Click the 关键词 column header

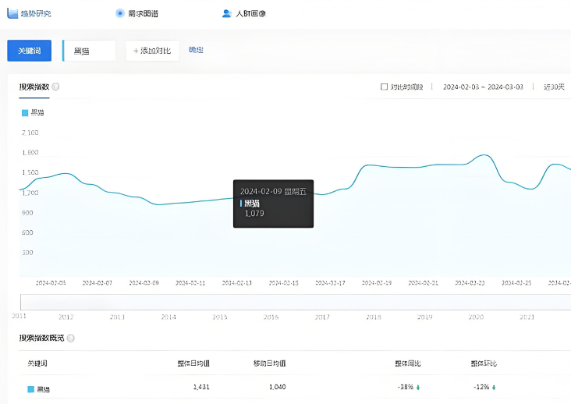tap(37, 363)
